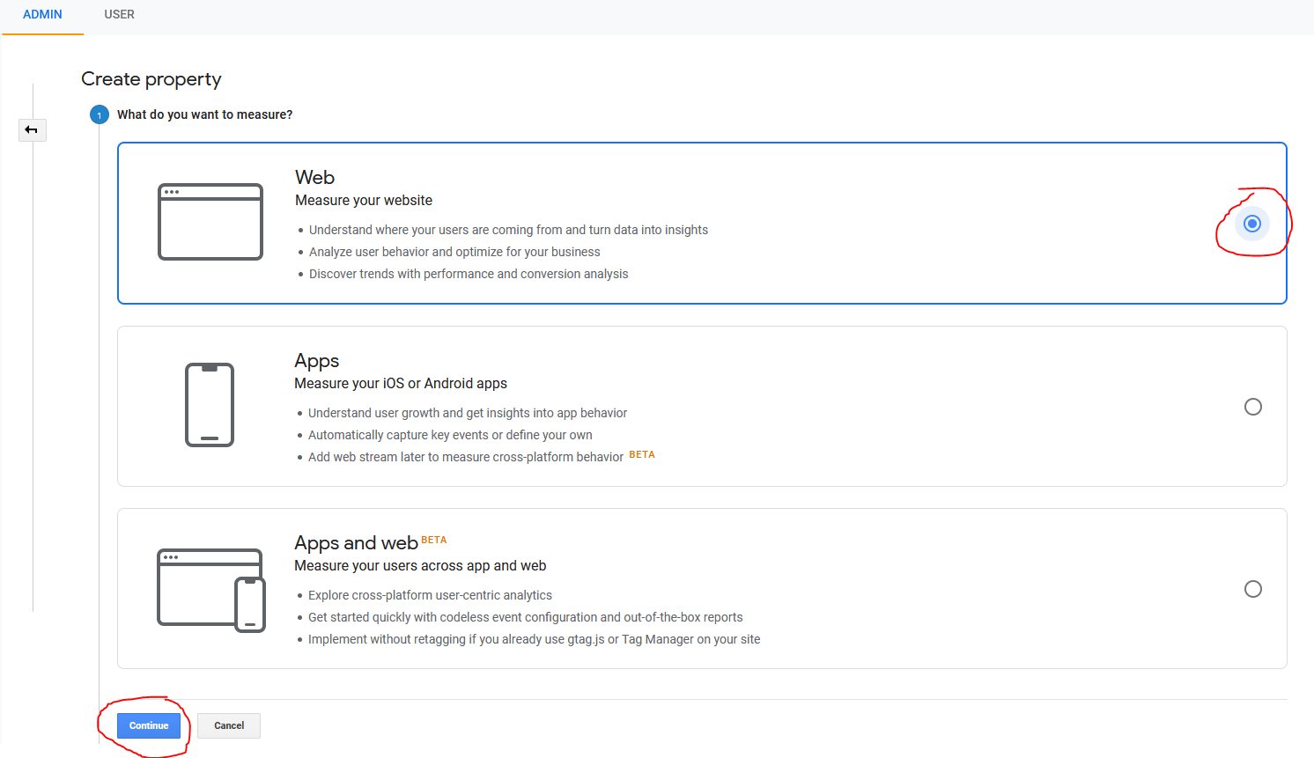Viewport: 1314px width, 758px height.
Task: Choose the Apps and web radio button
Action: point(1252,589)
